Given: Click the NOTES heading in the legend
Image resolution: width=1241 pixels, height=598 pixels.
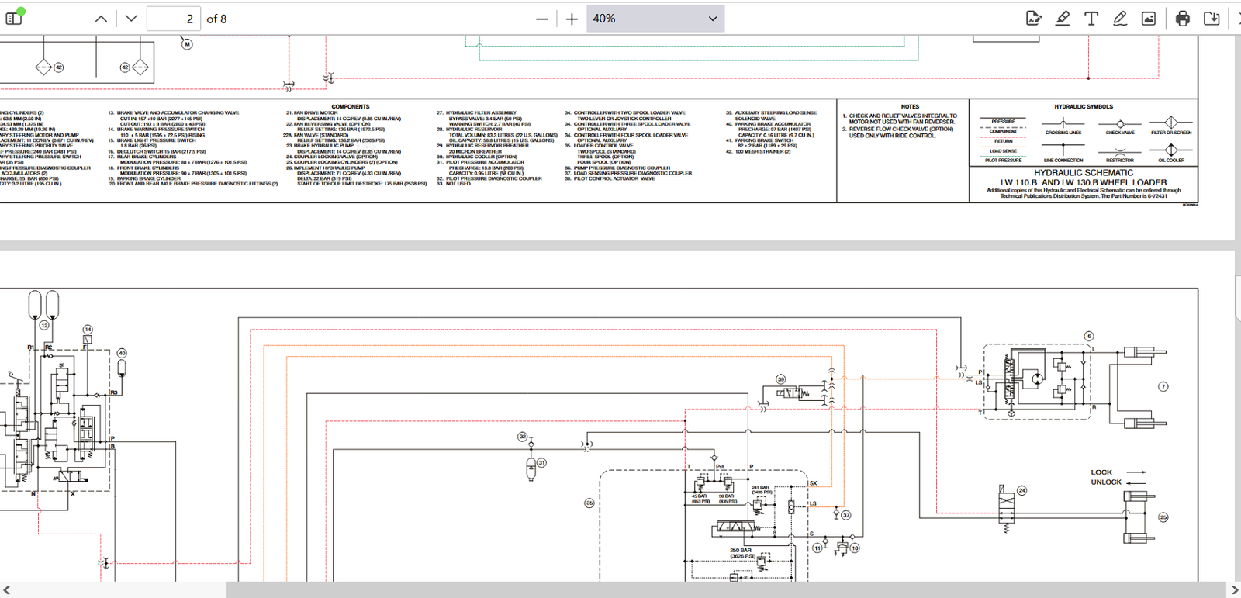Looking at the screenshot, I should point(910,107).
